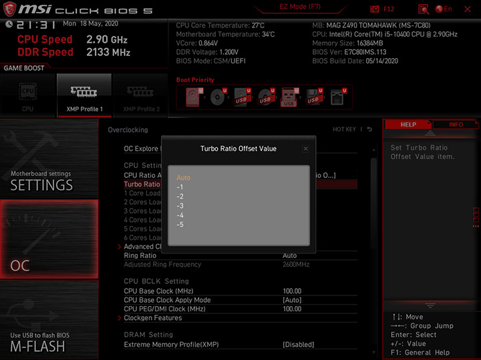The height and width of the screenshot is (360, 481).
Task: Choose -3 offset value
Action: [180, 206]
